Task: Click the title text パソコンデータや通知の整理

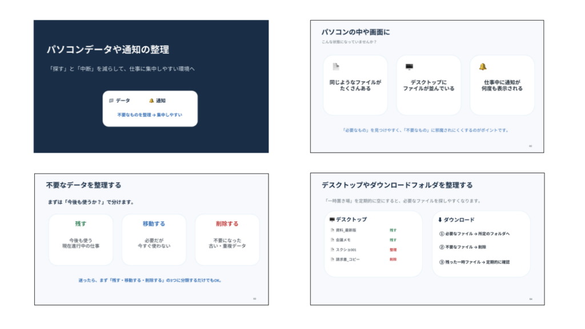Action: point(108,50)
